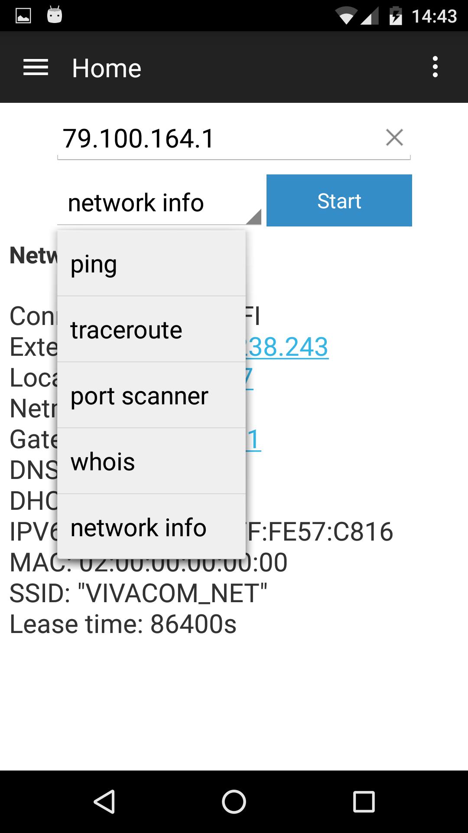
Task: Open the external IP address link
Action: (x=287, y=347)
